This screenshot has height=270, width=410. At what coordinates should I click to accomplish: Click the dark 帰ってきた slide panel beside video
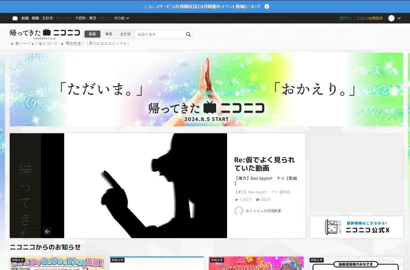pyautogui.click(x=25, y=186)
